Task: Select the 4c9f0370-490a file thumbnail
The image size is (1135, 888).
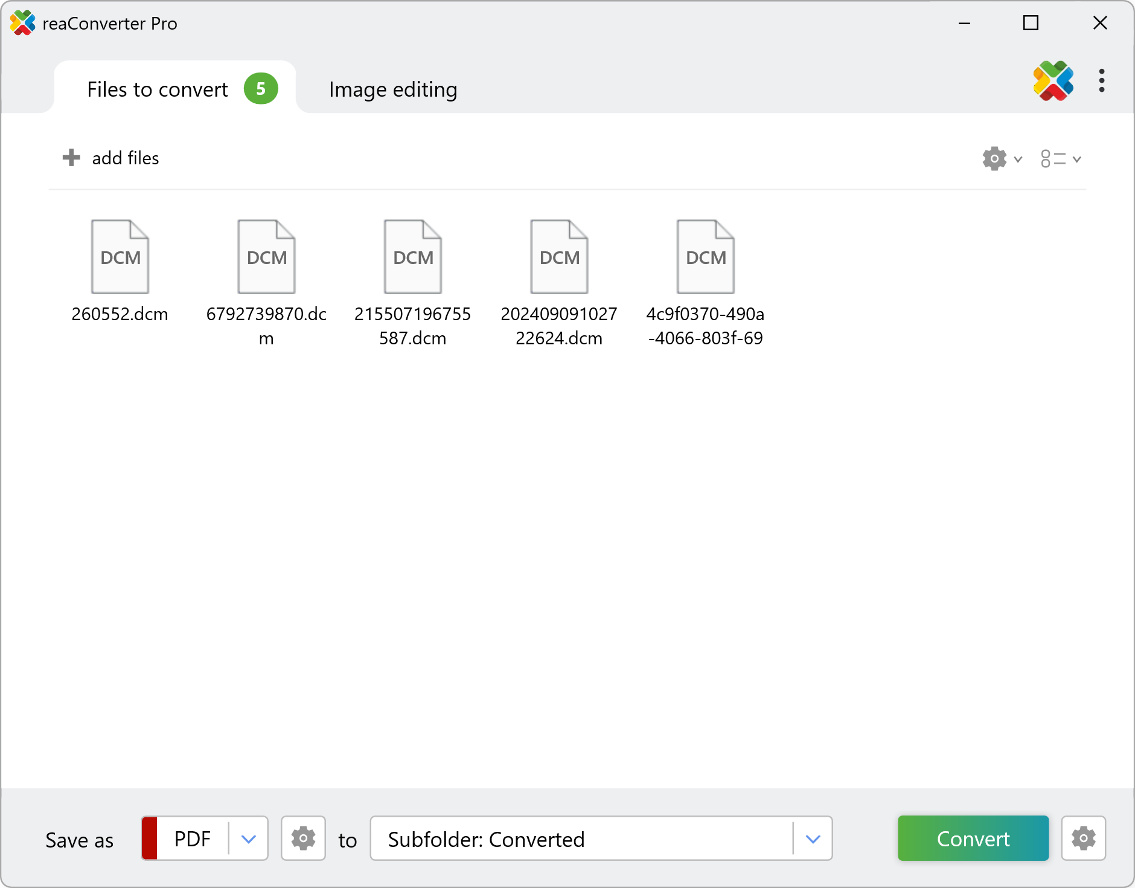Action: (x=705, y=256)
